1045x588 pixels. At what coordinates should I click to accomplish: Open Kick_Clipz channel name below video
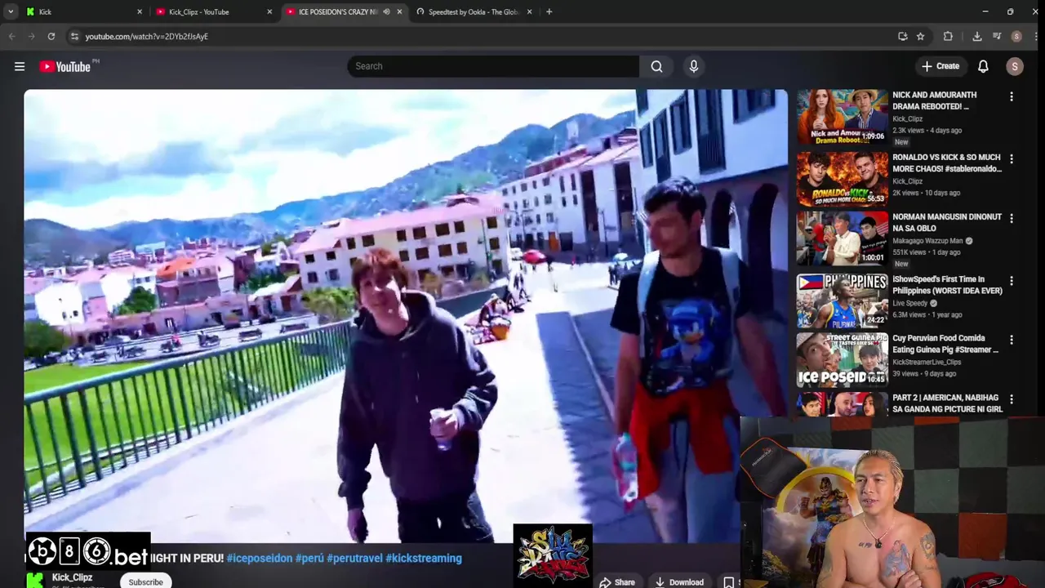pos(73,577)
